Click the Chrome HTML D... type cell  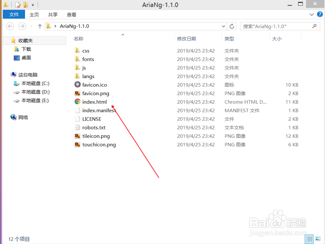[x=246, y=102]
